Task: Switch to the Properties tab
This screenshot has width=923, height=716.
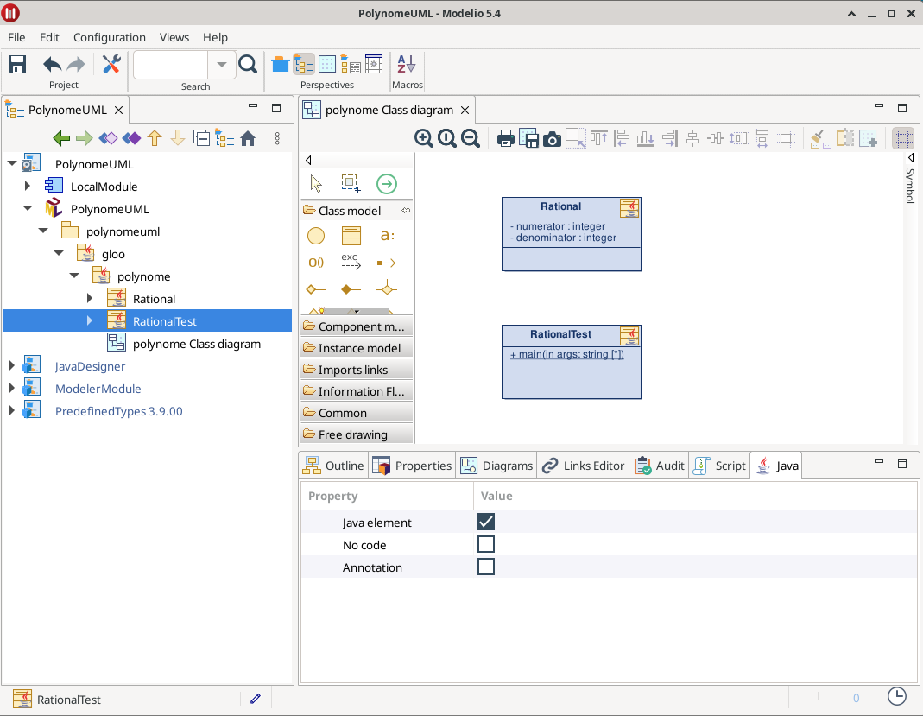Action: (x=412, y=466)
